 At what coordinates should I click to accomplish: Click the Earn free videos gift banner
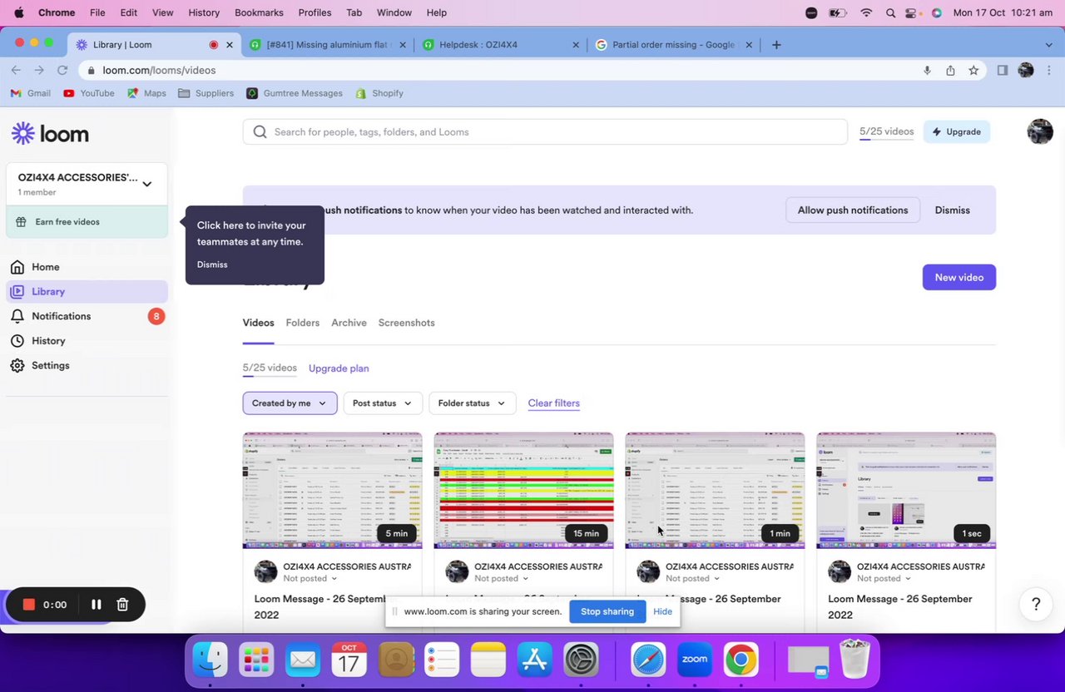click(87, 222)
